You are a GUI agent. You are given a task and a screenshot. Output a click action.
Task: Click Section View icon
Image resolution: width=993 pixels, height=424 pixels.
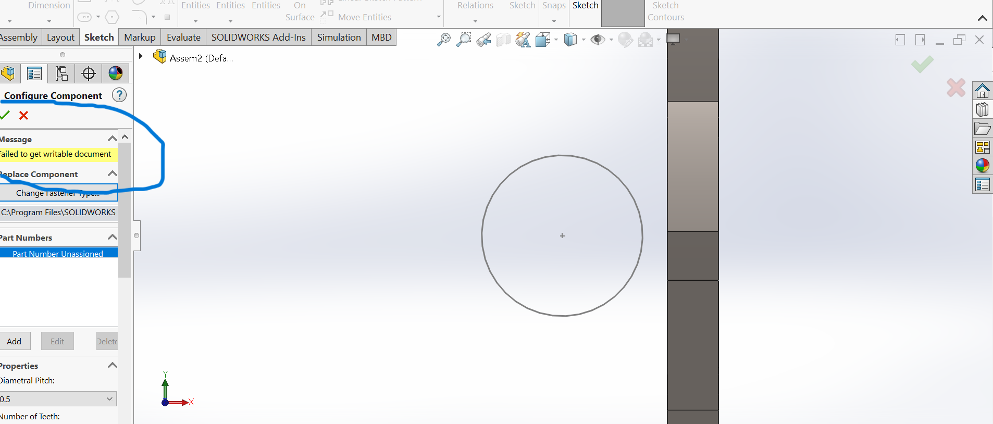point(503,40)
